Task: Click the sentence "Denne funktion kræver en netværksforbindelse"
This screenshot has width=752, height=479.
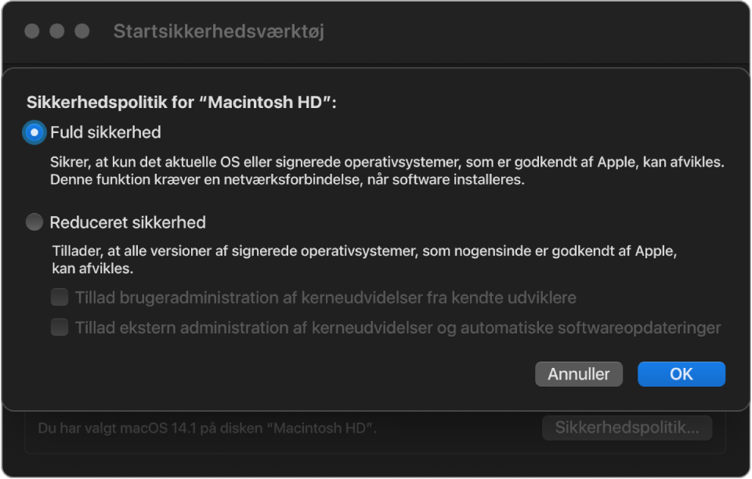Action: (287, 180)
